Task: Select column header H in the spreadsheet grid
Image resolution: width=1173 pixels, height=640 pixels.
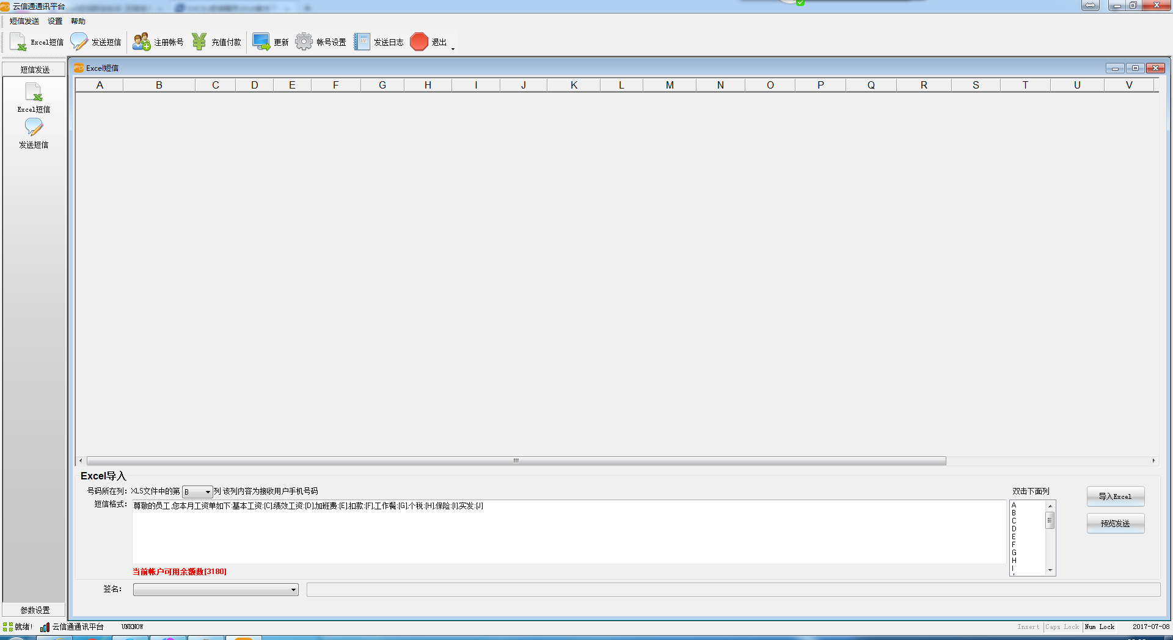Action: click(x=428, y=85)
